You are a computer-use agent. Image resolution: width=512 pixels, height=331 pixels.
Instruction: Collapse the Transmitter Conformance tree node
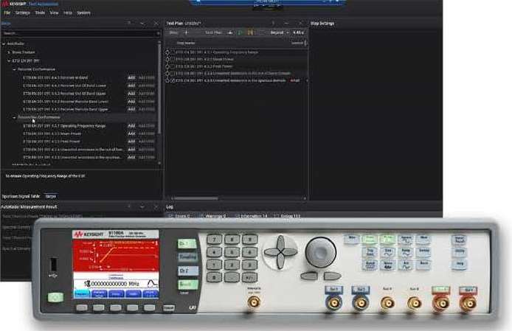(x=14, y=117)
